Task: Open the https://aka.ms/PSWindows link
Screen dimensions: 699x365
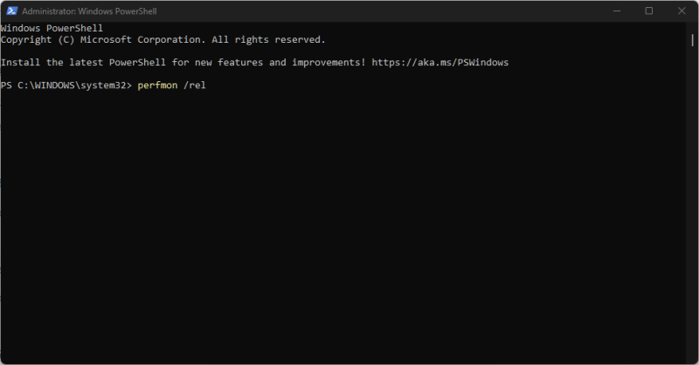Action: (439, 63)
